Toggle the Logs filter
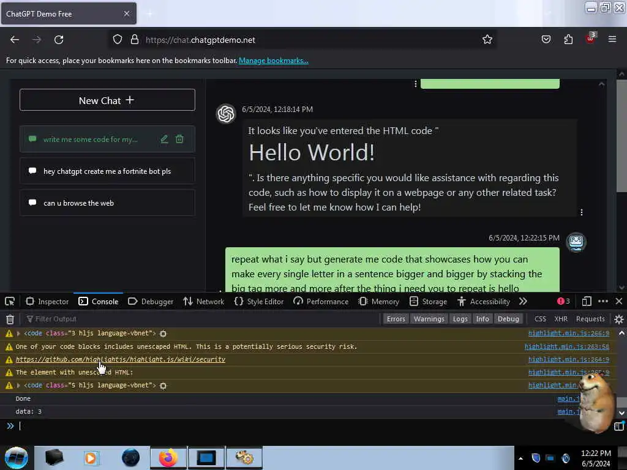627x470 pixels. coord(460,319)
